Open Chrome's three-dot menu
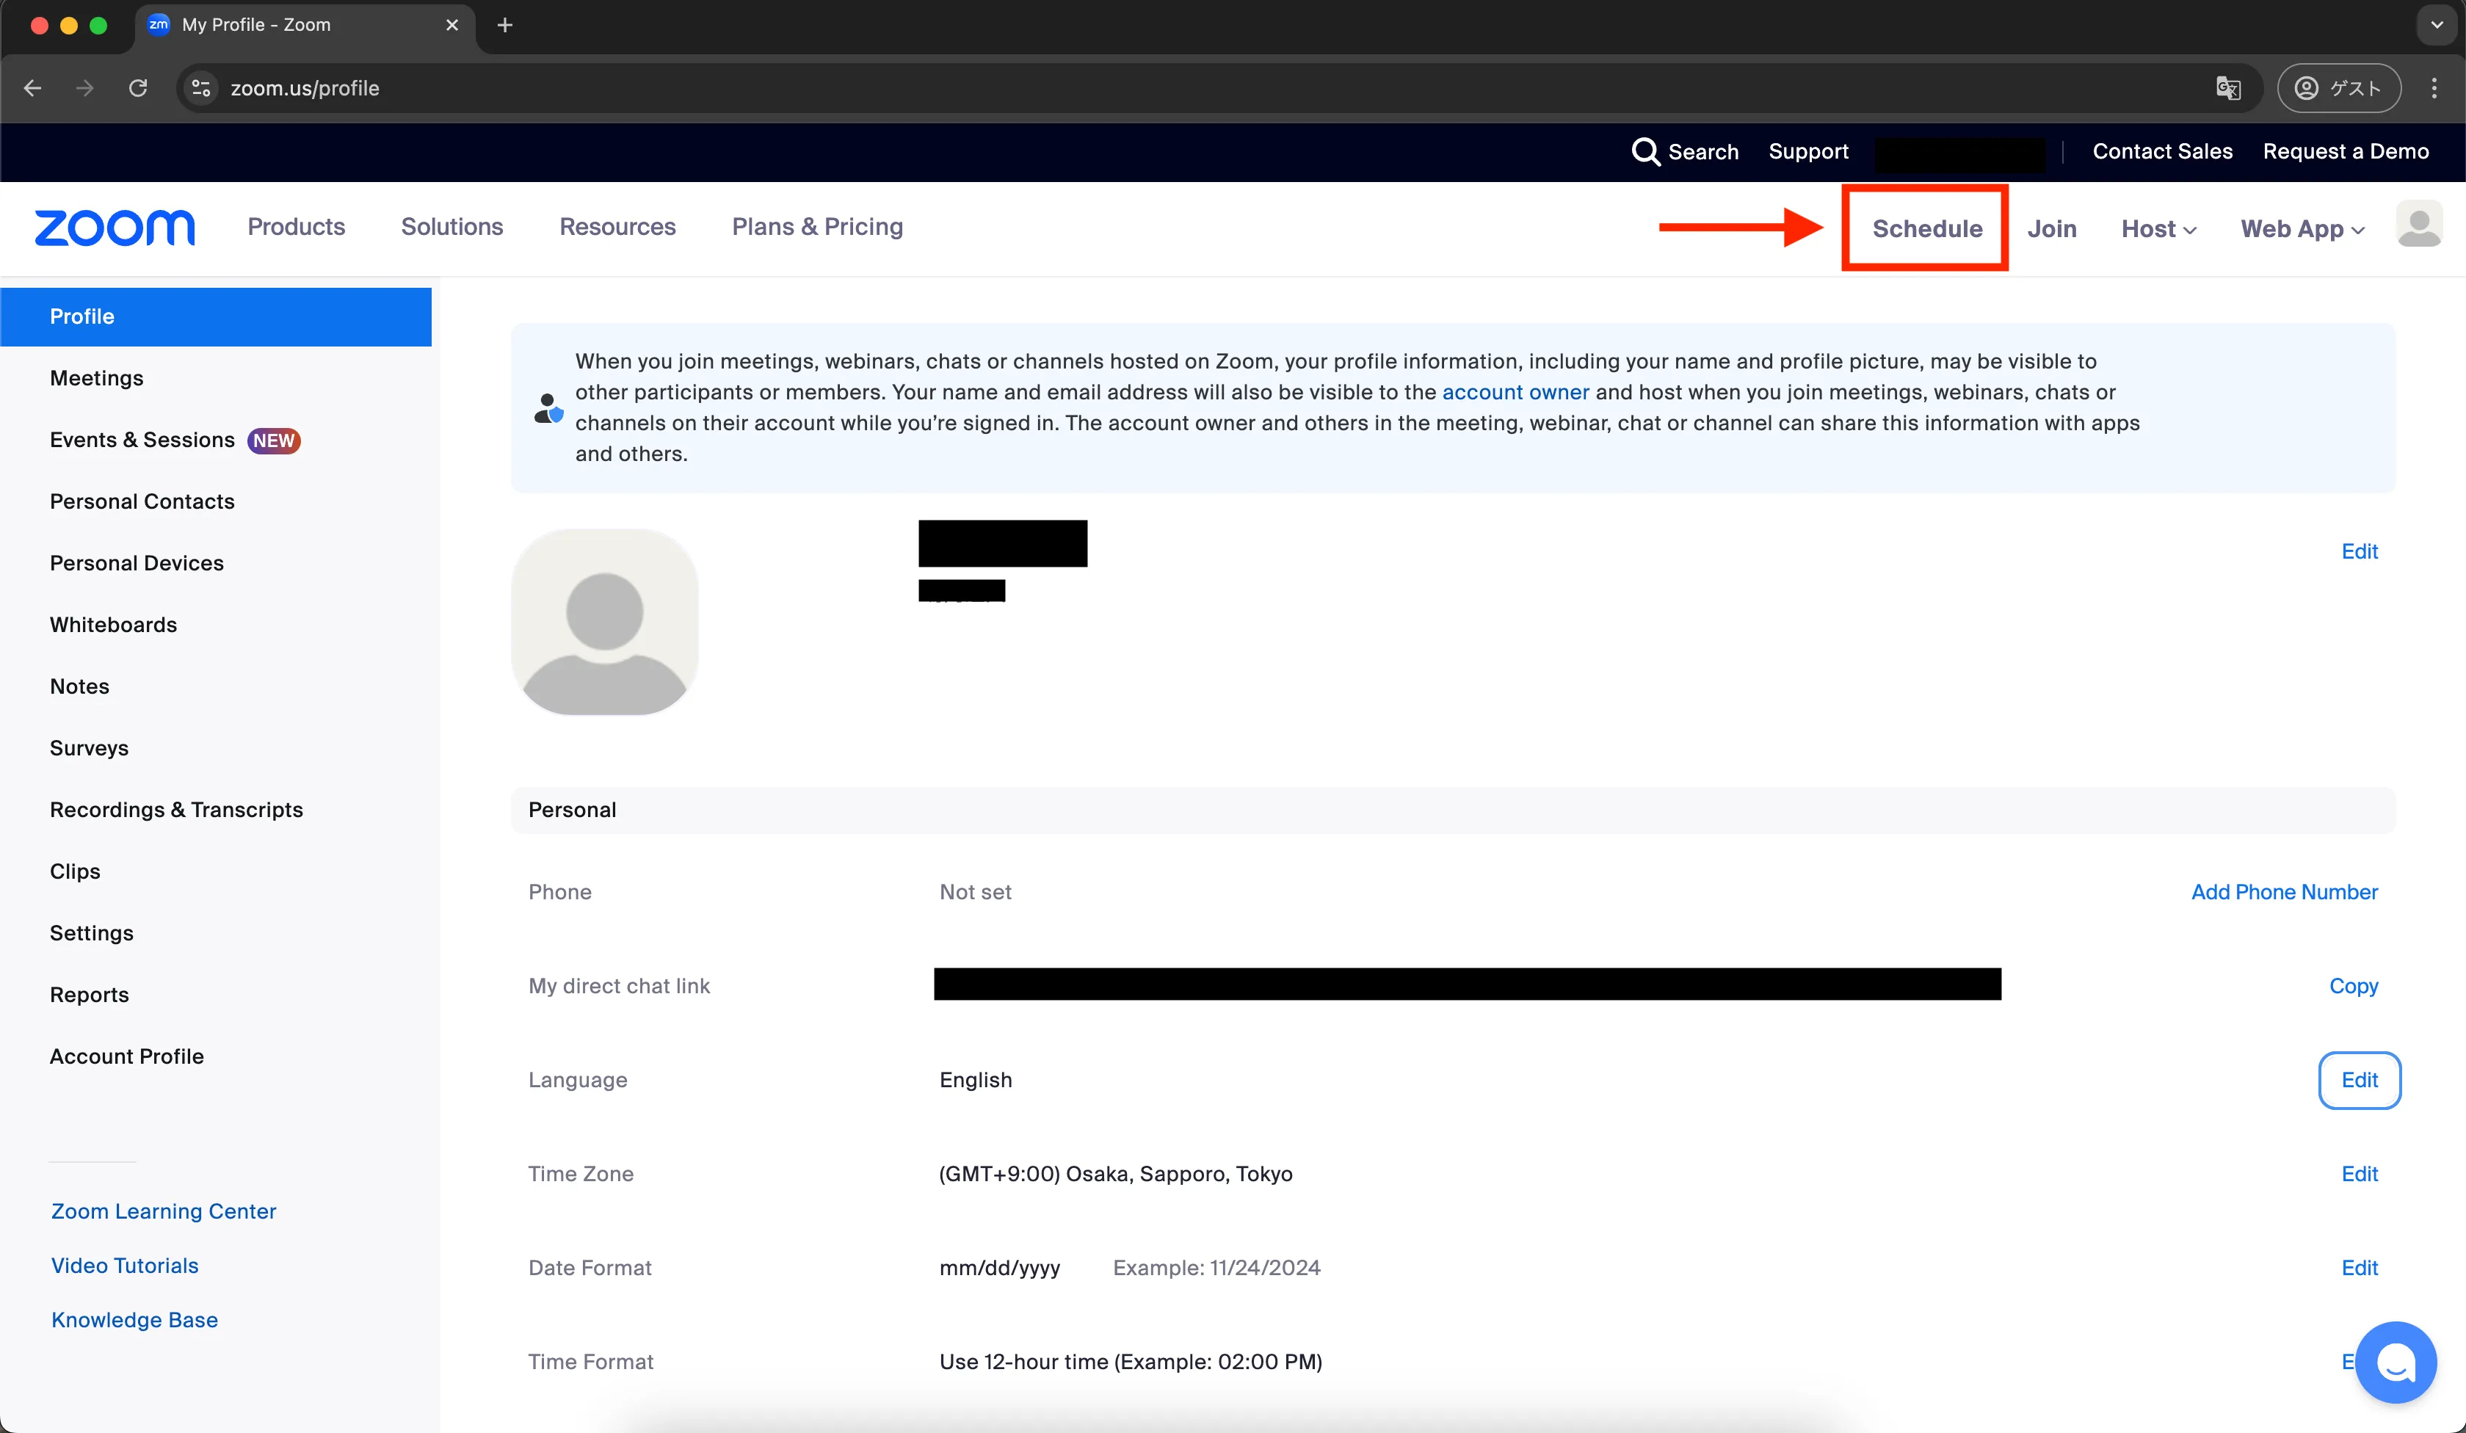The width and height of the screenshot is (2466, 1433). pos(2434,88)
